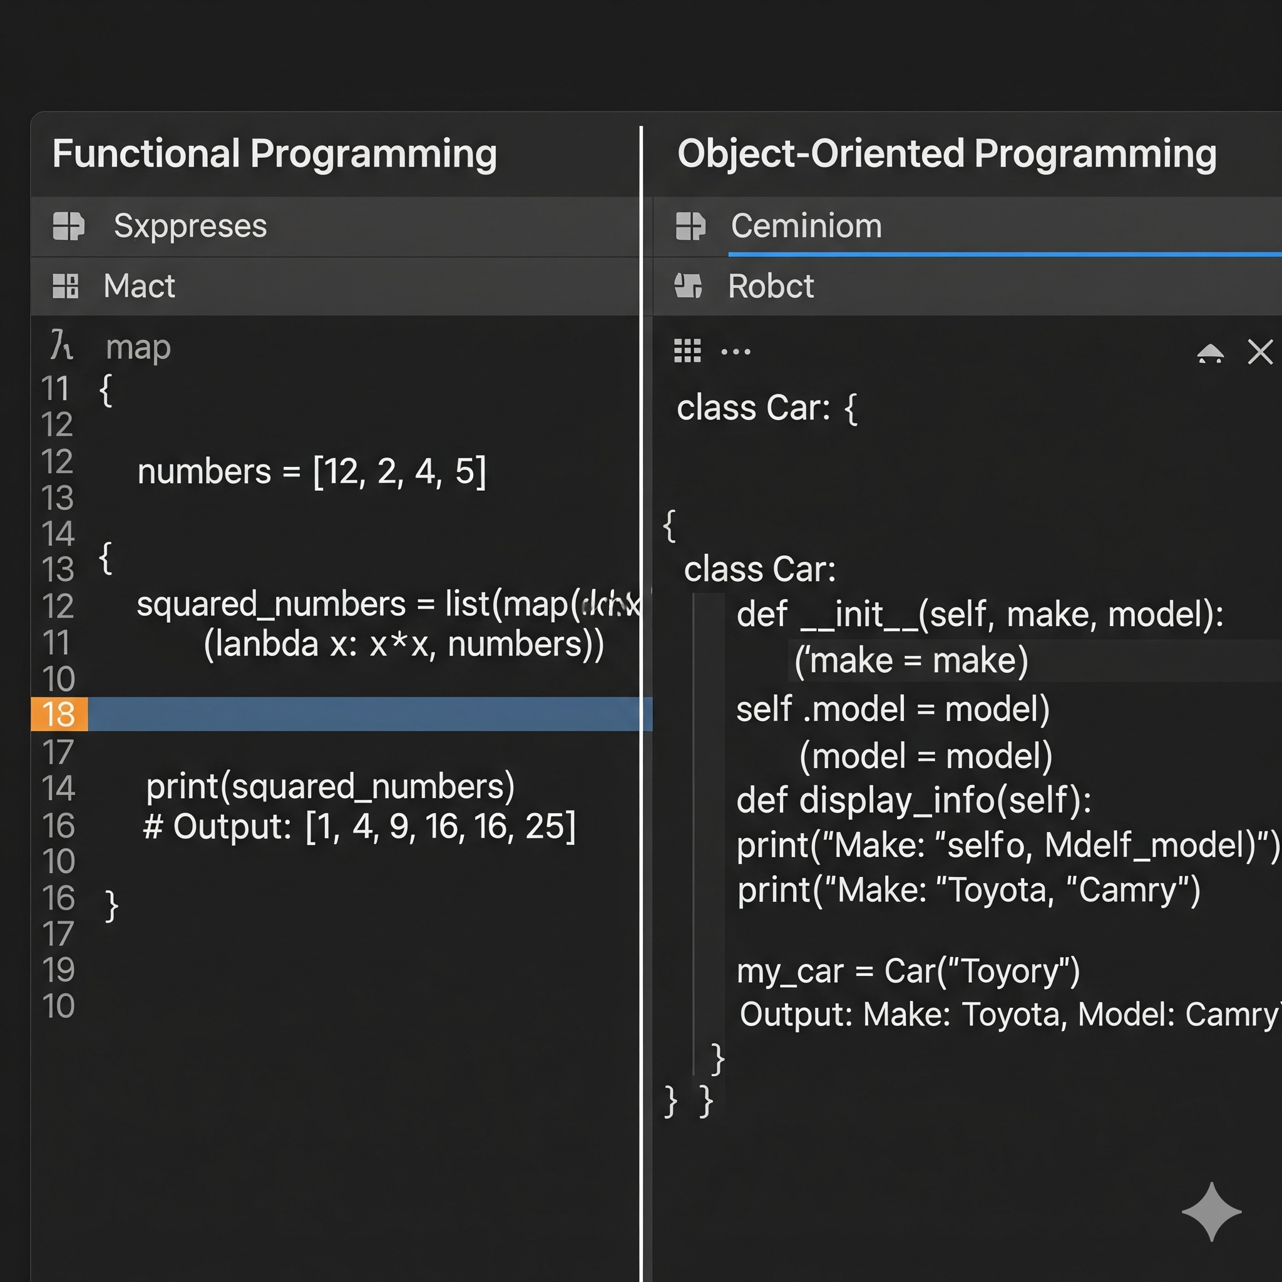Click the def display_info(self) line
Image resolution: width=1282 pixels, height=1282 pixels.
913,800
